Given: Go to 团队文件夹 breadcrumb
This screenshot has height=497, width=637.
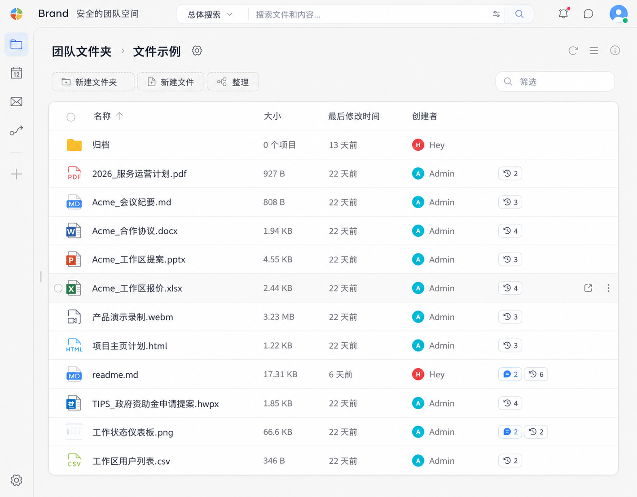Looking at the screenshot, I should click(82, 52).
